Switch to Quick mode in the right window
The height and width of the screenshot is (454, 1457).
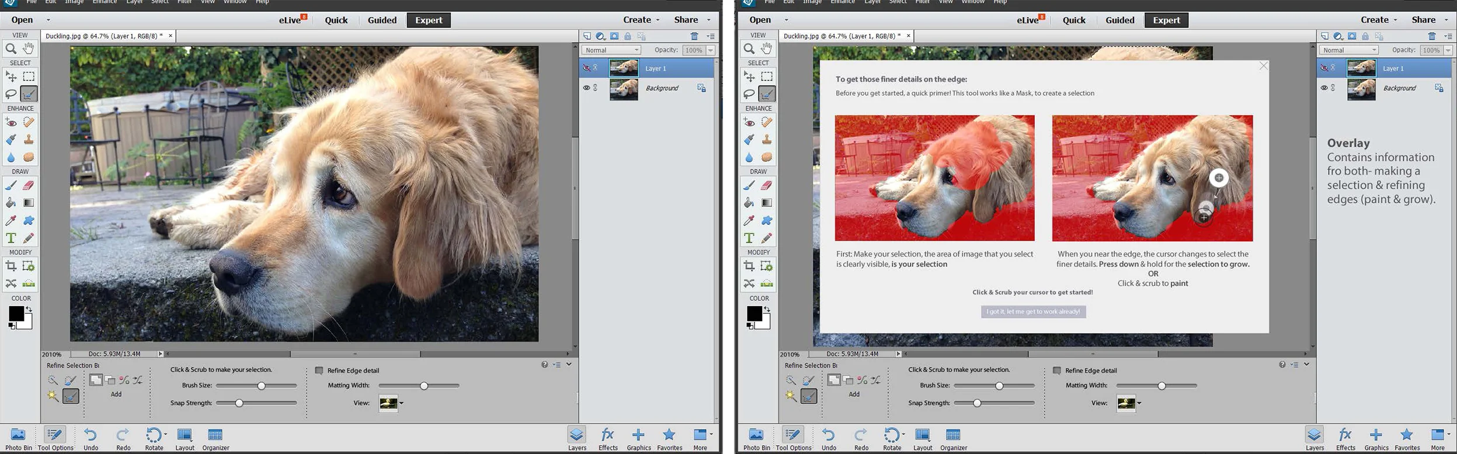(x=1074, y=20)
